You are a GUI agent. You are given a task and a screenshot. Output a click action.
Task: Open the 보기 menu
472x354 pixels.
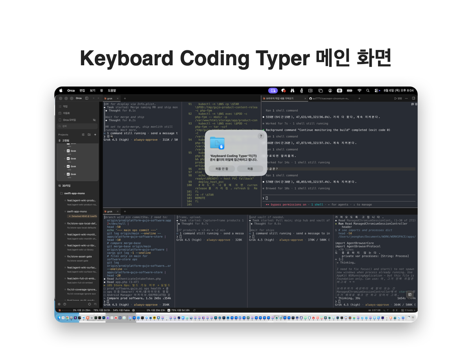coord(92,90)
